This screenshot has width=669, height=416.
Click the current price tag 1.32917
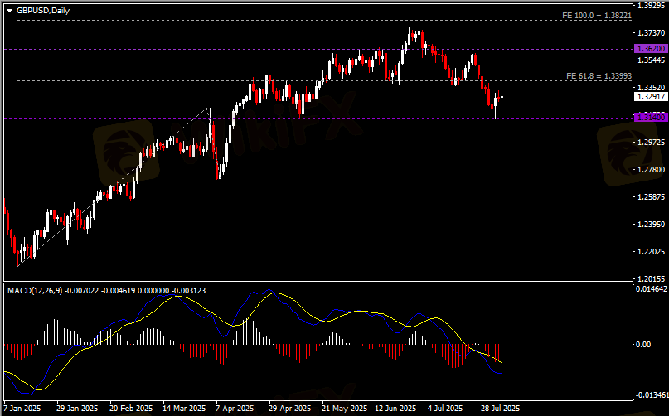tap(651, 97)
